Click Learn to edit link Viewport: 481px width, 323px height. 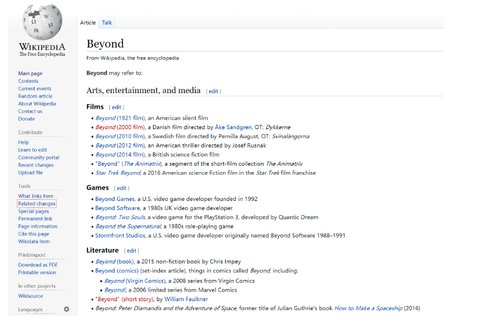pos(33,150)
